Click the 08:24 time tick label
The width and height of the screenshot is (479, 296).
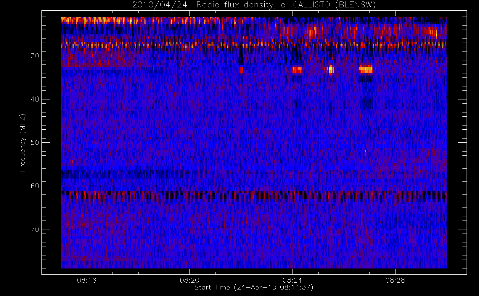[292, 280]
